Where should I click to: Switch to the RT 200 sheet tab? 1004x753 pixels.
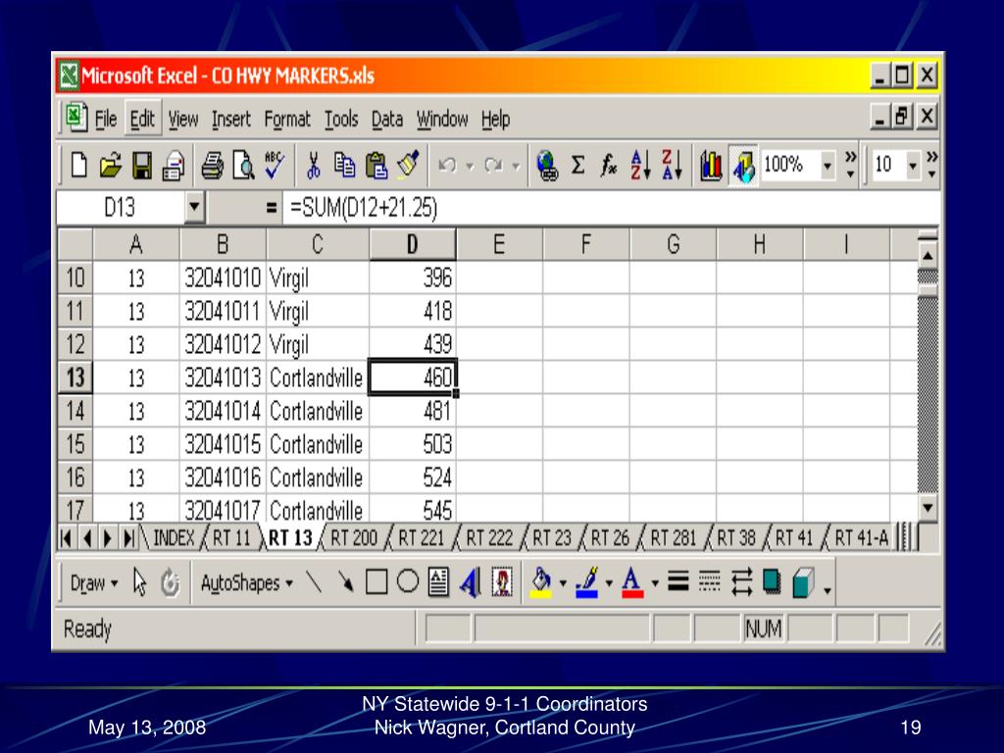[353, 538]
